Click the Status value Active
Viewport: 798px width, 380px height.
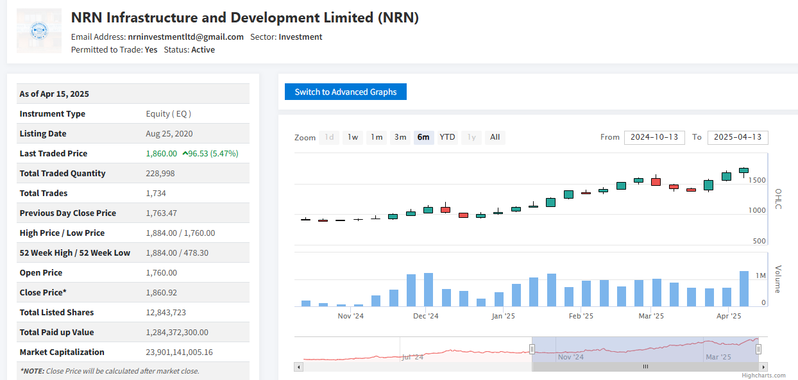click(x=203, y=49)
